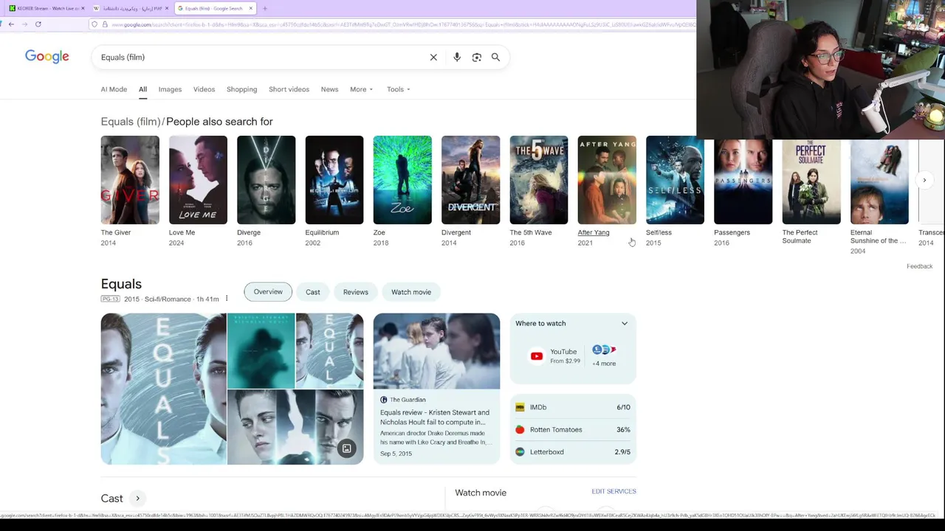Click the Letterboxd icon
Screen dimensions: 945x531
(520, 452)
